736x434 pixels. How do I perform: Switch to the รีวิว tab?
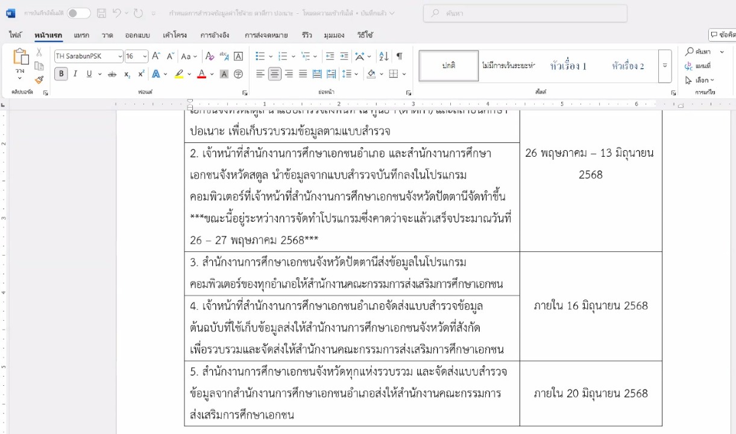[x=307, y=35]
